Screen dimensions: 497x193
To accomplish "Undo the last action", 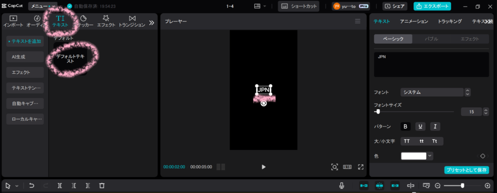I will pyautogui.click(x=32, y=186).
